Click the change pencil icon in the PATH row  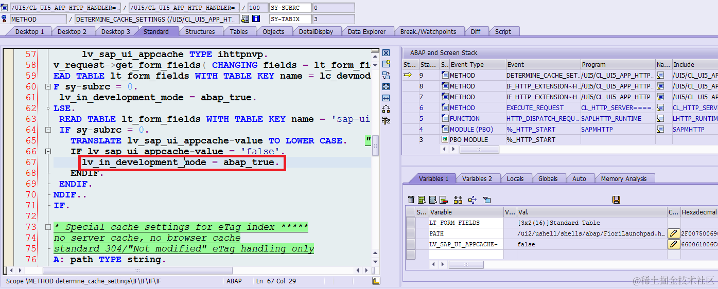(674, 233)
